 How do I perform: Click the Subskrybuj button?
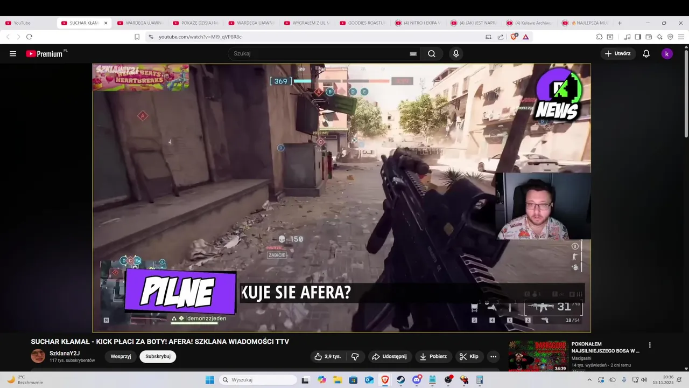tap(158, 356)
